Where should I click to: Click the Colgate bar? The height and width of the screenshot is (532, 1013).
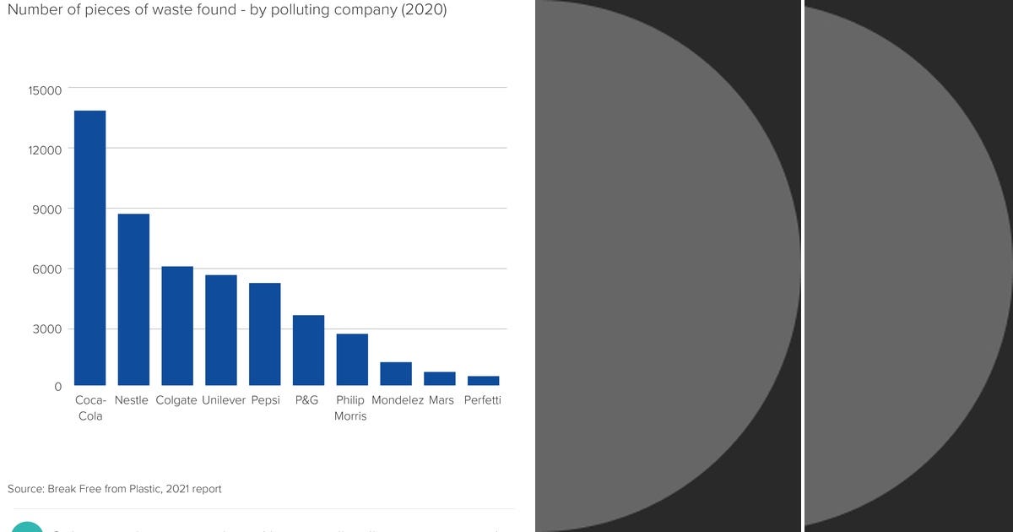click(x=177, y=325)
